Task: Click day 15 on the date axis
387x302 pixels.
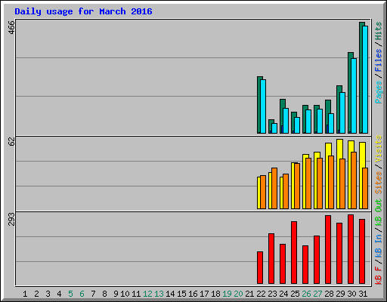Action: (181, 294)
